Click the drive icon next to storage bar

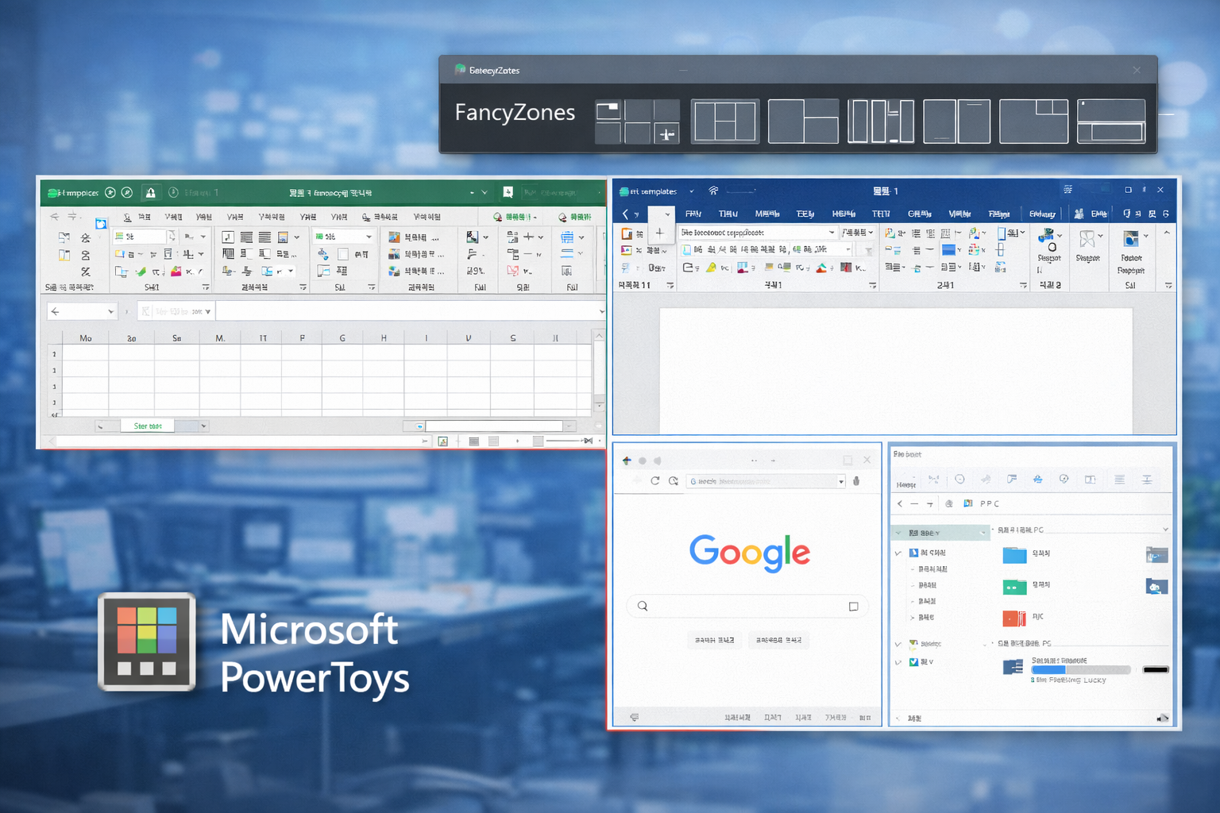(1013, 667)
